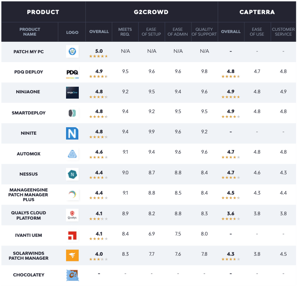Click the ManageEngine Patch Manager Plus logo

click(72, 195)
